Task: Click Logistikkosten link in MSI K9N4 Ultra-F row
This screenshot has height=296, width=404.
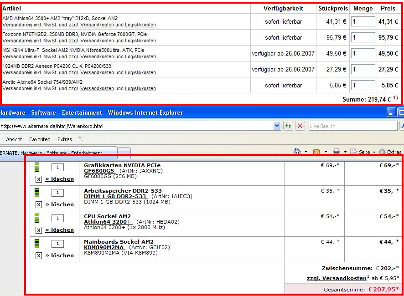Action: tap(140, 56)
